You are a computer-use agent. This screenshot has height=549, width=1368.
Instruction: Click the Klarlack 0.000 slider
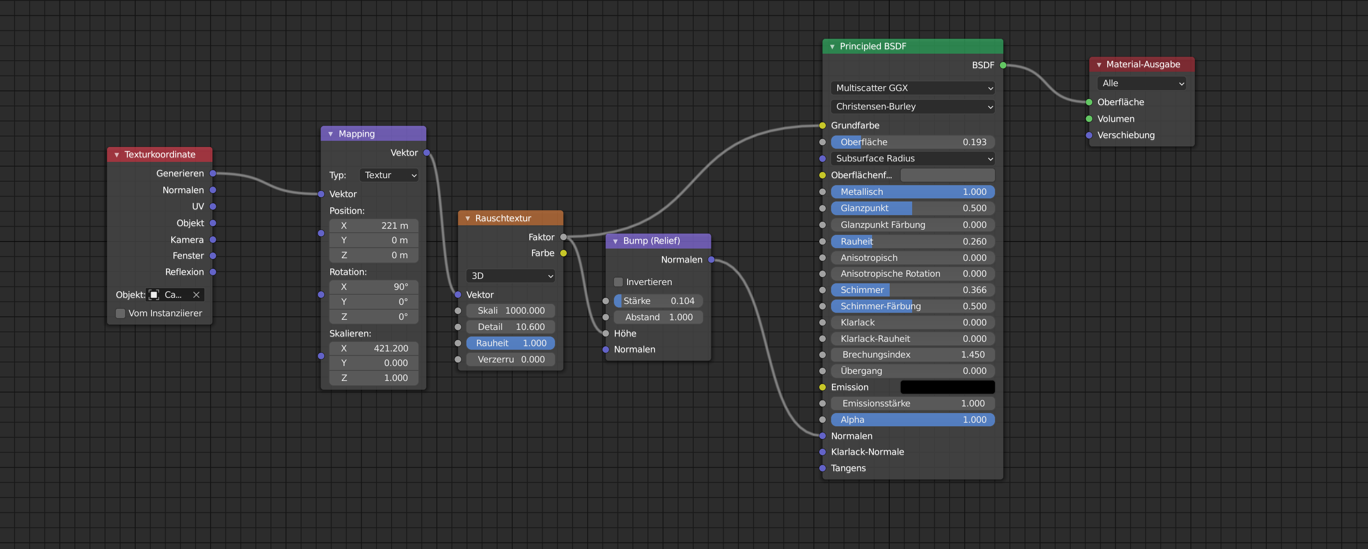point(912,322)
